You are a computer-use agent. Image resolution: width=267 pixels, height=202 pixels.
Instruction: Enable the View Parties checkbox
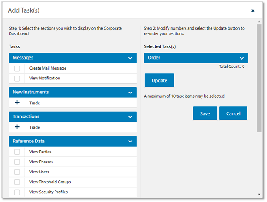pos(17,152)
